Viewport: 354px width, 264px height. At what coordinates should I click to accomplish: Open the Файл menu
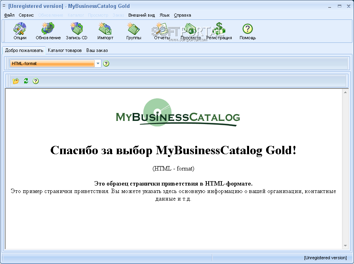click(x=9, y=15)
